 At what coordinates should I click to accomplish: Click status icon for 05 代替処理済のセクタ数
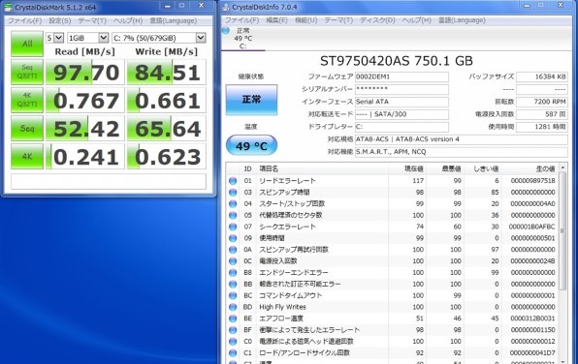[x=233, y=215]
